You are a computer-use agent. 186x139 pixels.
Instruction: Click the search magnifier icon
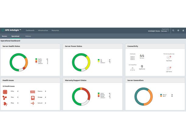[174, 30]
